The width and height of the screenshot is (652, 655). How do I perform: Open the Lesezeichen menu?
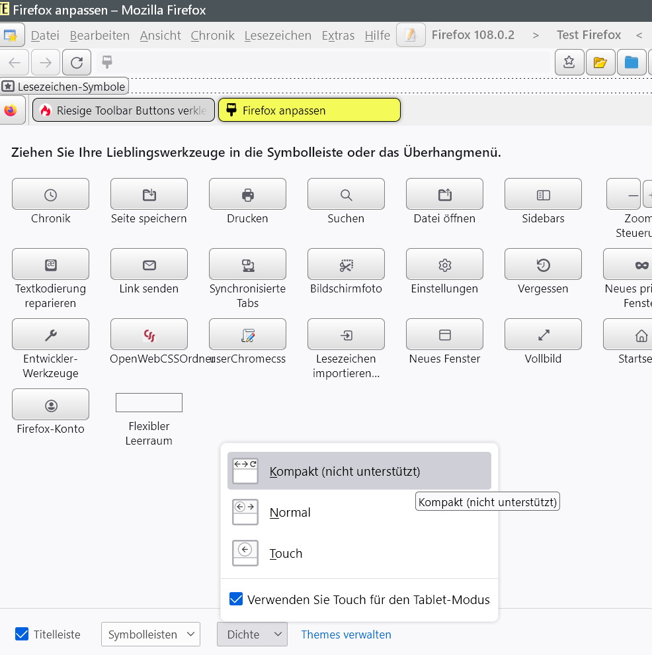click(x=278, y=36)
